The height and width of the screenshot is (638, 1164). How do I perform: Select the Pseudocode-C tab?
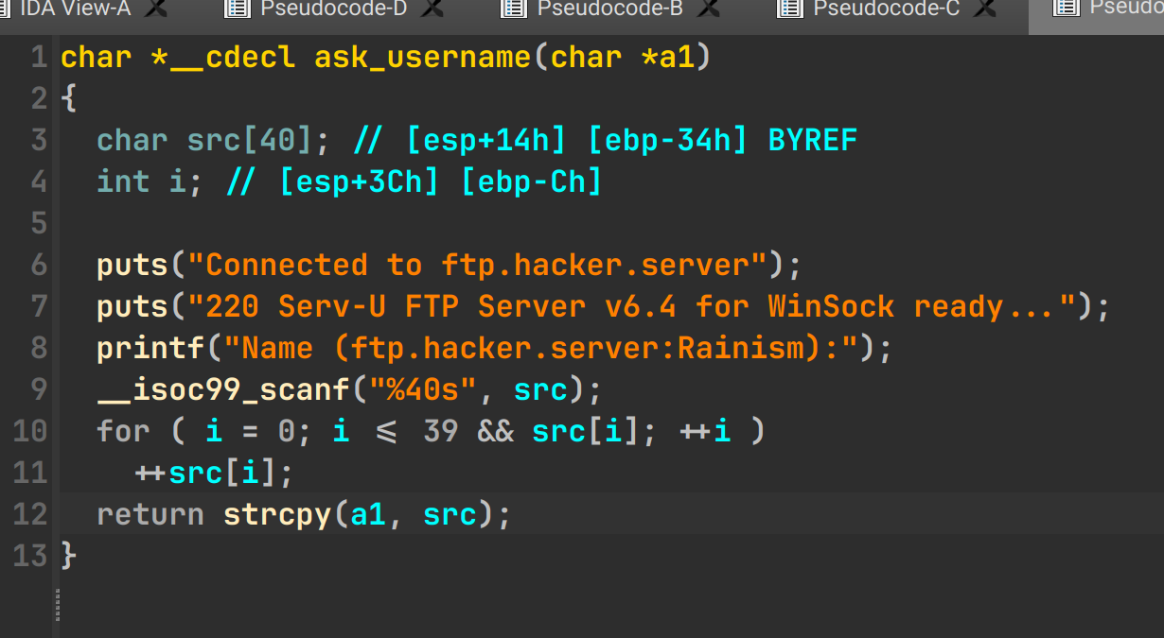tap(886, 9)
